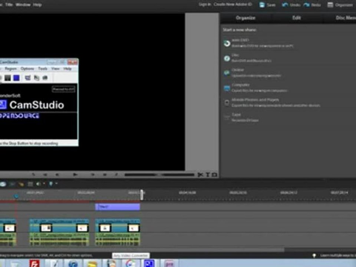Click the Save button
356x267 pixels.
click(x=267, y=5)
